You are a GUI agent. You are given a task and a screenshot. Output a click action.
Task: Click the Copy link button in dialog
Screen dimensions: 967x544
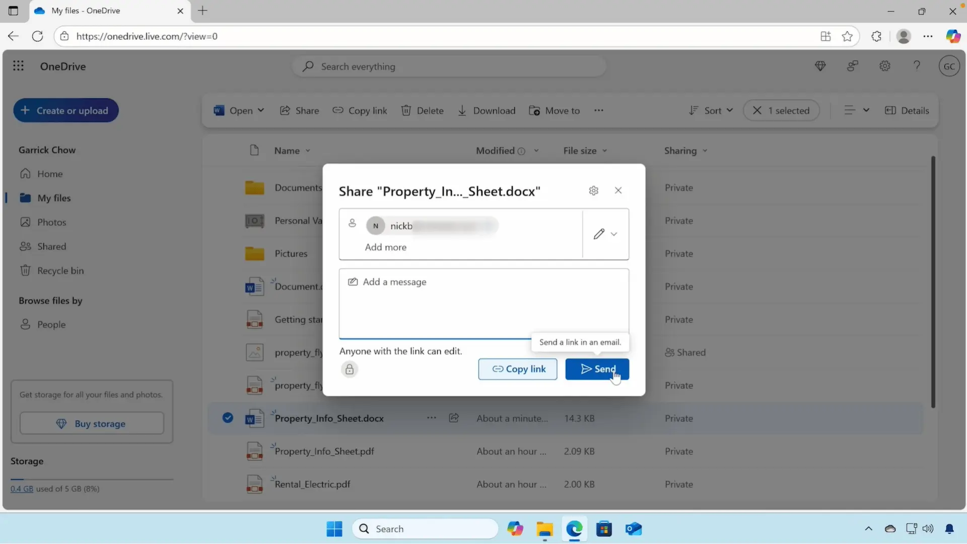518,369
